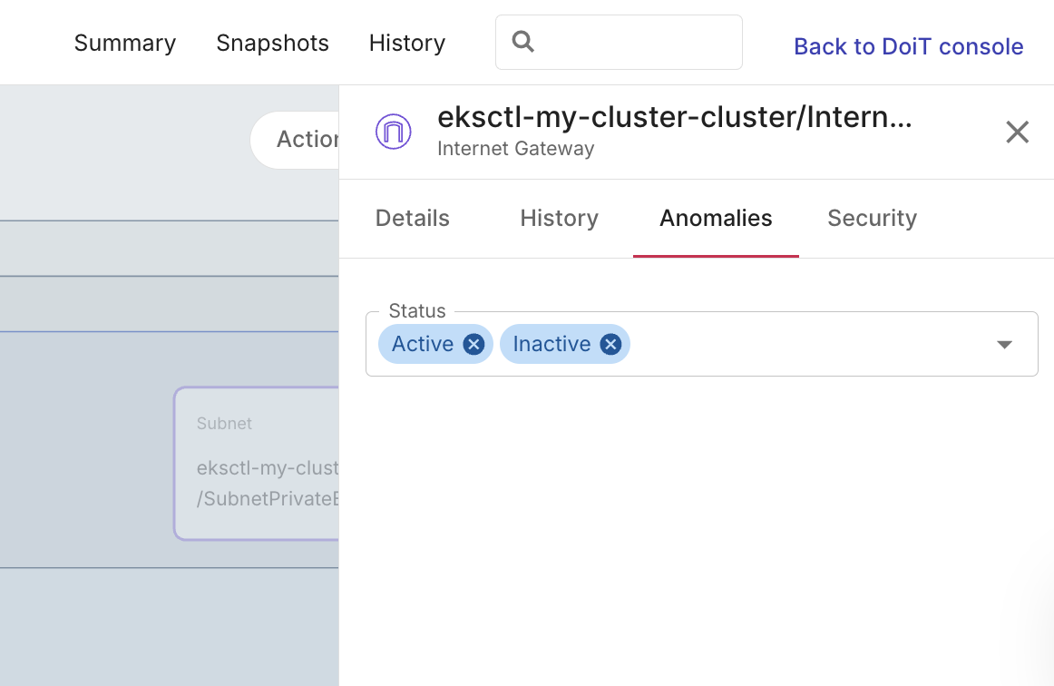Screen dimensions: 1054x686
Task: Open the Summary page
Action: (125, 43)
